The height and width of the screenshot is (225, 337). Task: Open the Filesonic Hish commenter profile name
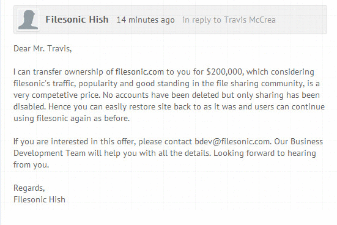[76, 20]
